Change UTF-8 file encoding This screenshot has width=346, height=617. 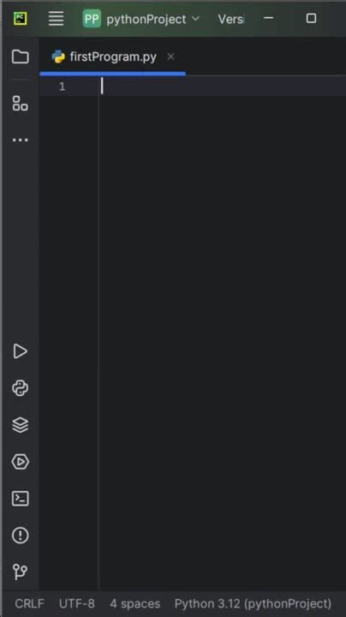click(77, 603)
